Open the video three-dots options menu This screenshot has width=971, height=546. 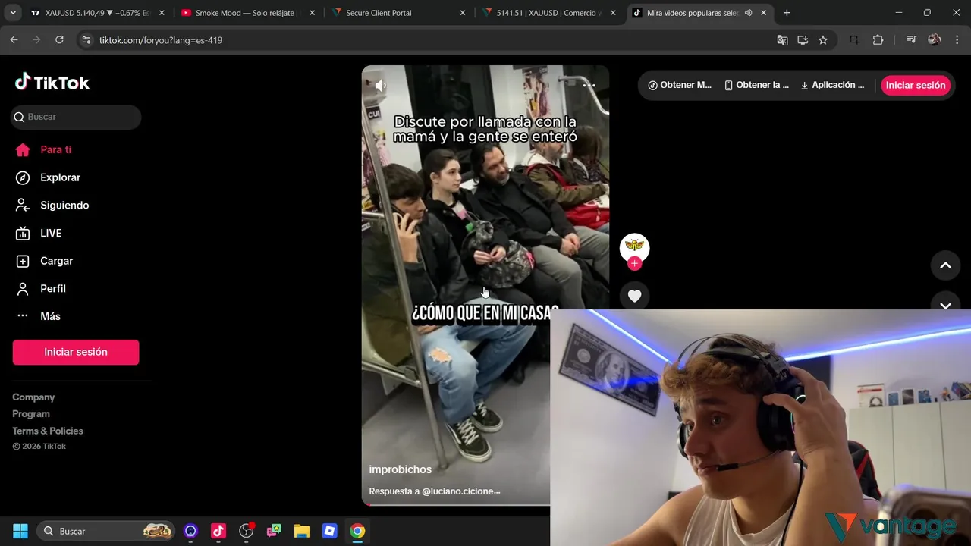point(589,85)
